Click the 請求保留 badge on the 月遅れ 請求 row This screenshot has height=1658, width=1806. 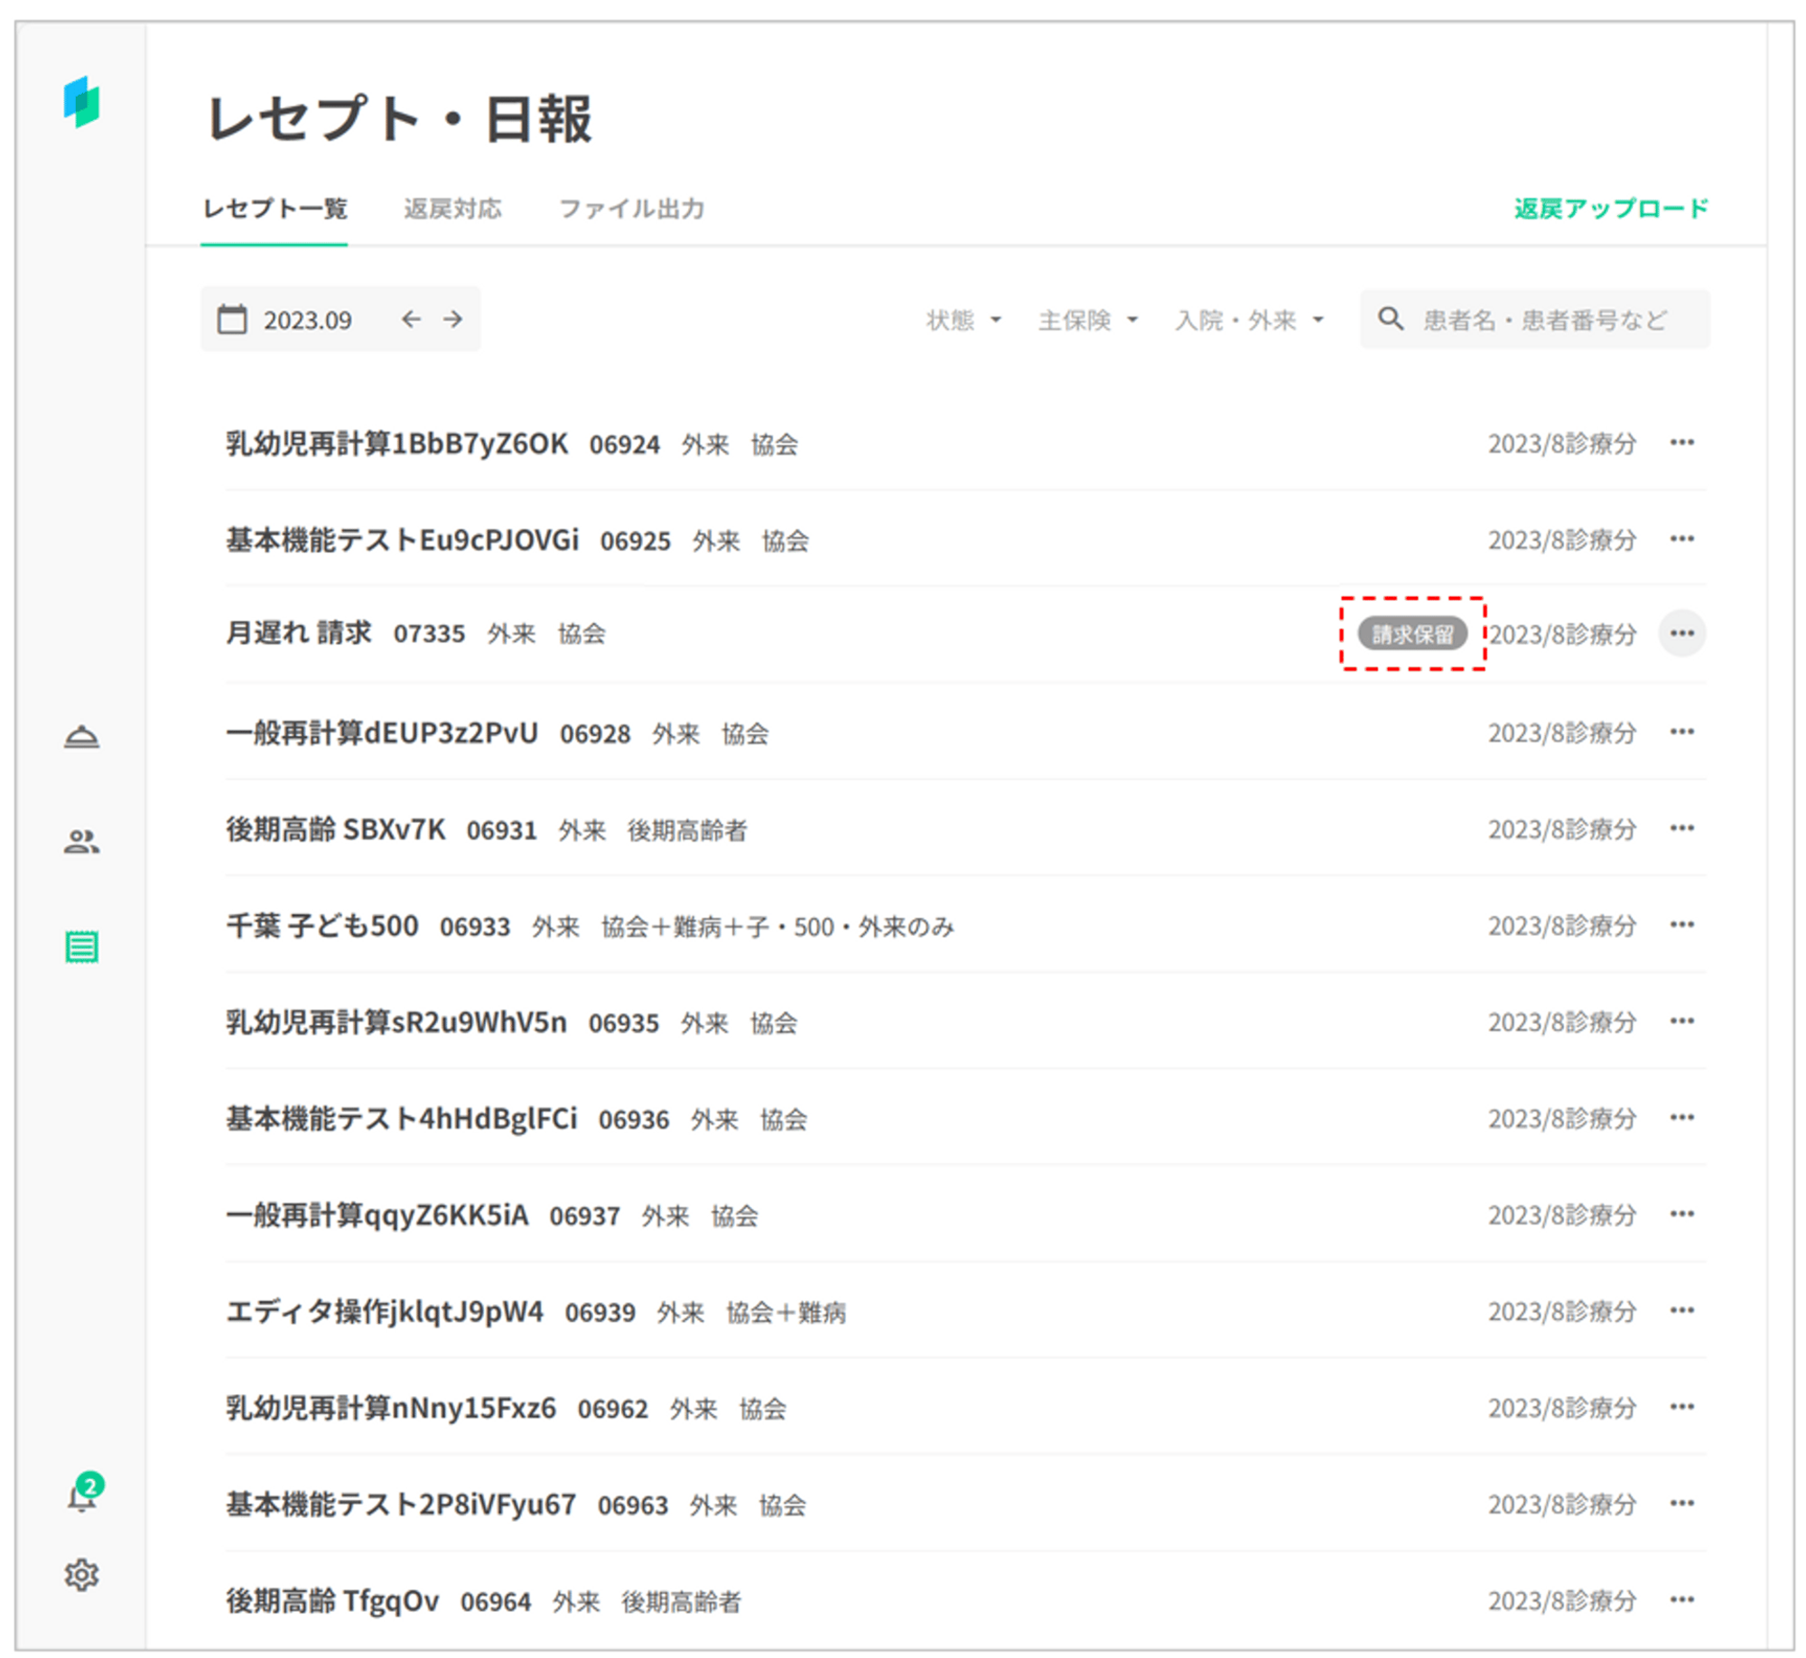(x=1412, y=634)
